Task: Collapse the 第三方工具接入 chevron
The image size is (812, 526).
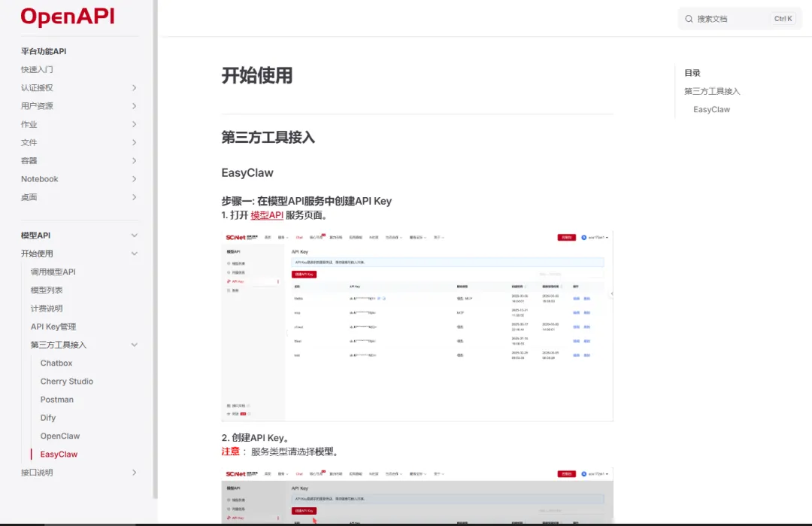Action: coord(134,345)
